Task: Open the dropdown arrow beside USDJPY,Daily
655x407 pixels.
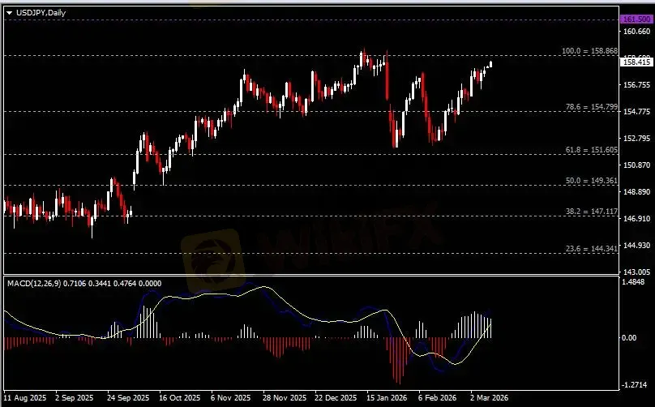Action: coord(9,11)
